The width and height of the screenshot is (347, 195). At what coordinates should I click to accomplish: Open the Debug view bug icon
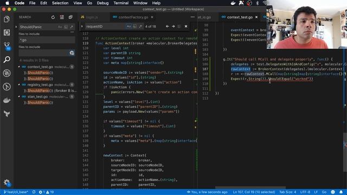(7, 73)
